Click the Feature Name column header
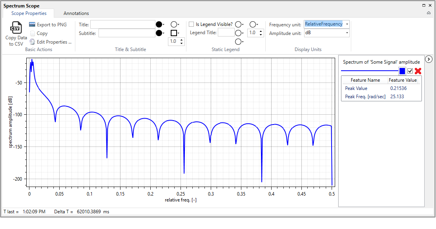The width and height of the screenshot is (436, 229). 365,80
